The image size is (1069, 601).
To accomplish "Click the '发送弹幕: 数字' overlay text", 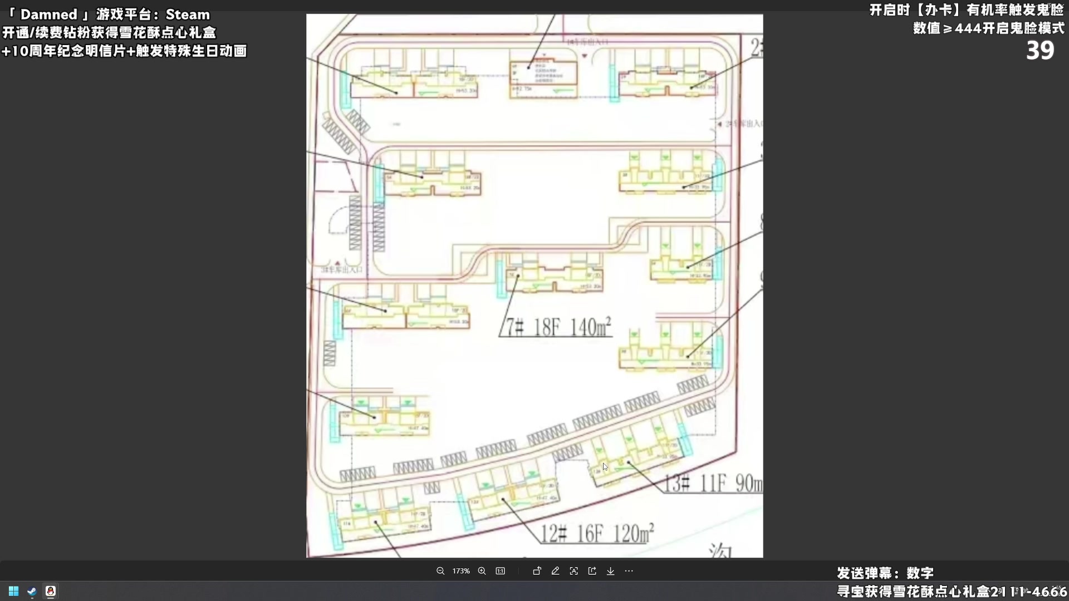I will [885, 573].
